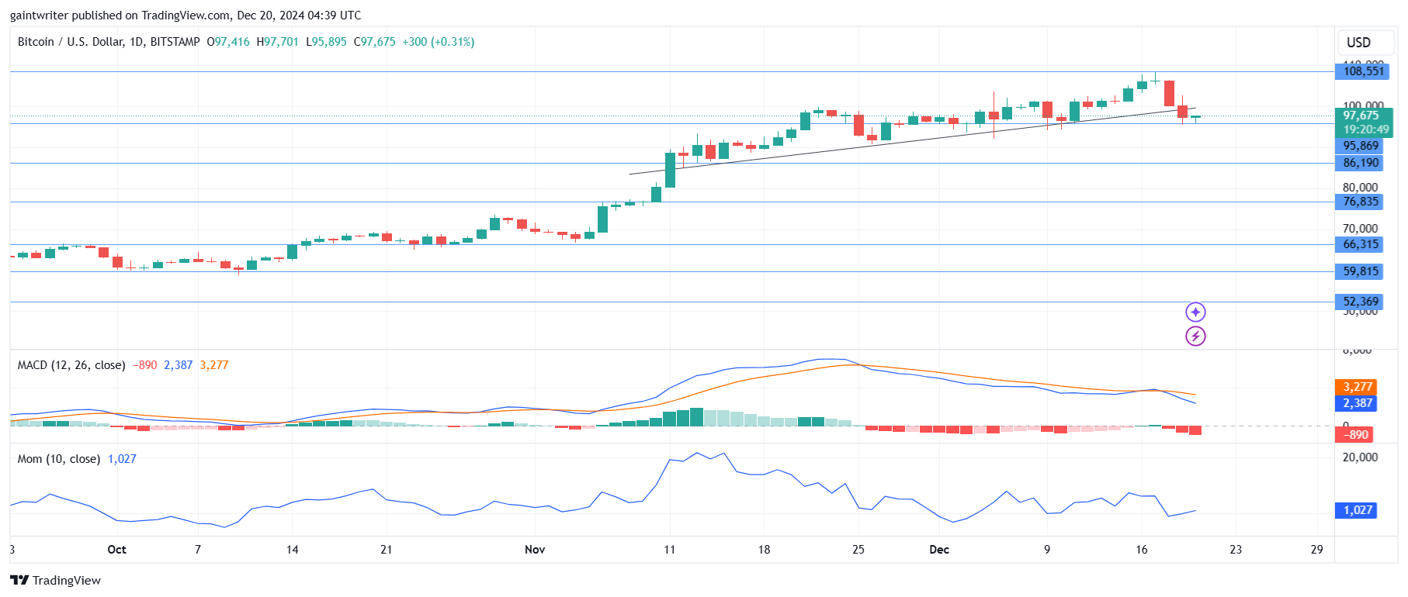This screenshot has height=597, width=1408.
Task: Click the 29 date label on time axis
Action: (x=1316, y=550)
